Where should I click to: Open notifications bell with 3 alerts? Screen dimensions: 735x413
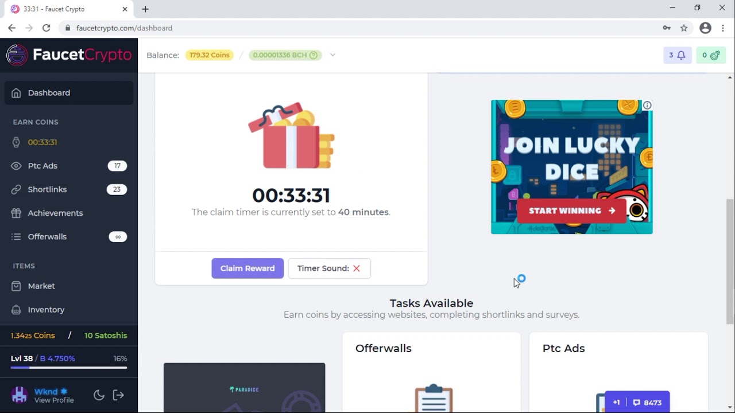(x=678, y=55)
